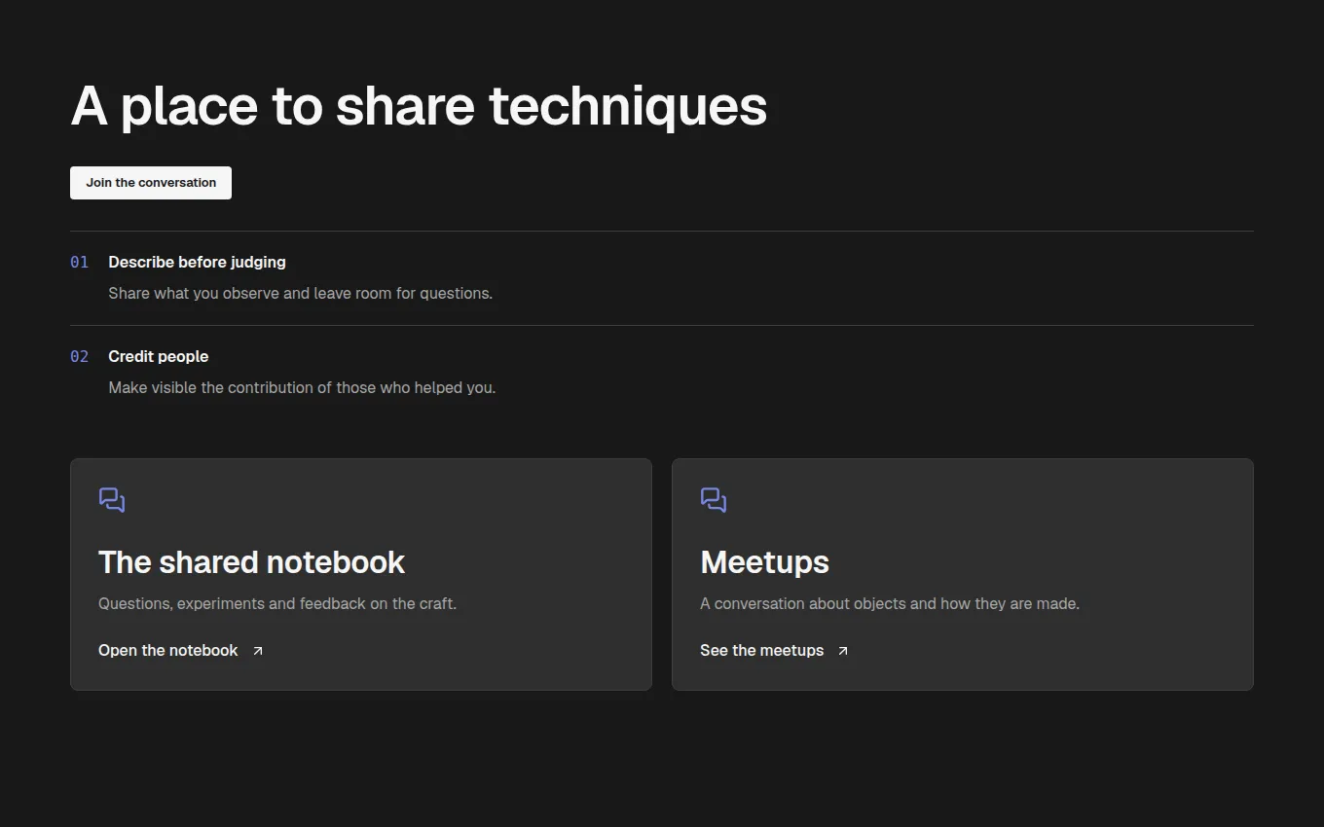This screenshot has width=1324, height=827.
Task: Click the step number 02
Action: 80,356
